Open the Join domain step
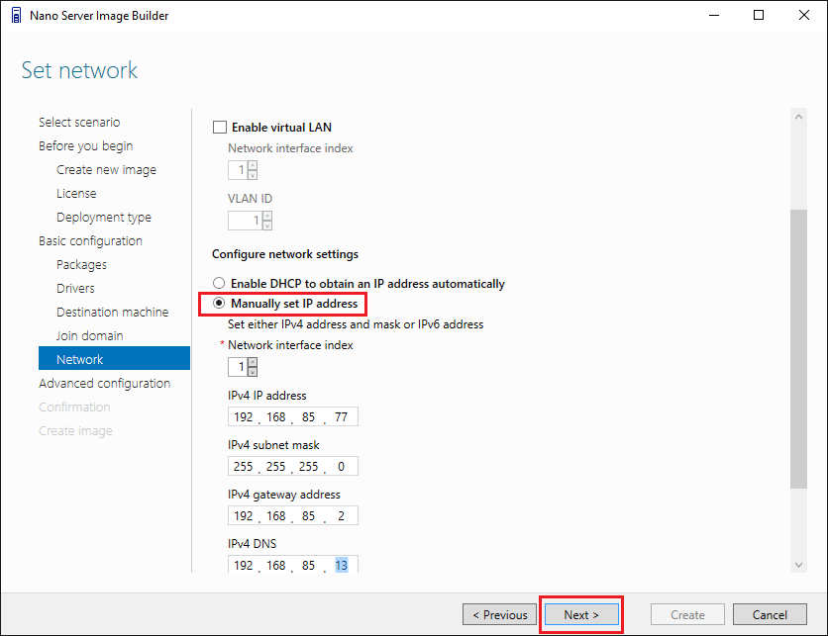Screen dimensions: 828x636 pyautogui.click(x=90, y=335)
